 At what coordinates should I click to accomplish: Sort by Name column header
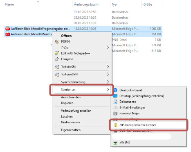coord(9,5)
